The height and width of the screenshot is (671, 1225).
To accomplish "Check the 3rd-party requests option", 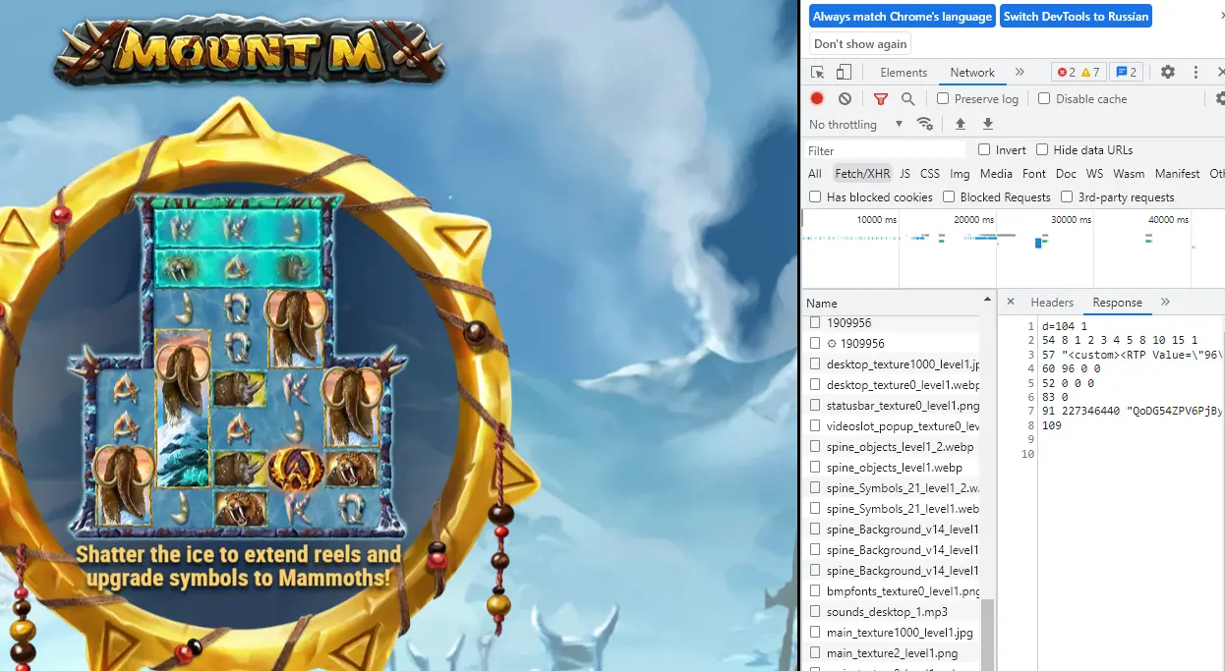I will (x=1067, y=196).
